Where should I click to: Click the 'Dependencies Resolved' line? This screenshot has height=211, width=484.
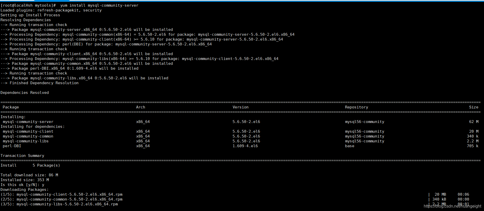(x=25, y=93)
